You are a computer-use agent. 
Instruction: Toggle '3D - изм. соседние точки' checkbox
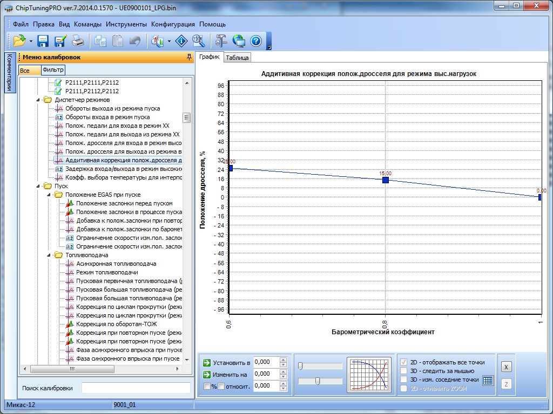point(403,379)
